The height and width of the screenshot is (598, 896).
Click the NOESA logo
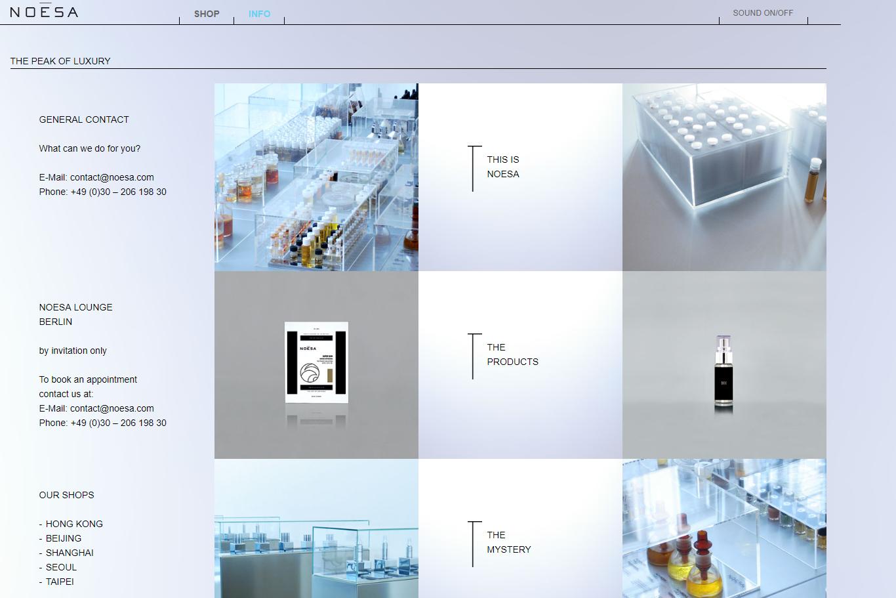tap(44, 12)
